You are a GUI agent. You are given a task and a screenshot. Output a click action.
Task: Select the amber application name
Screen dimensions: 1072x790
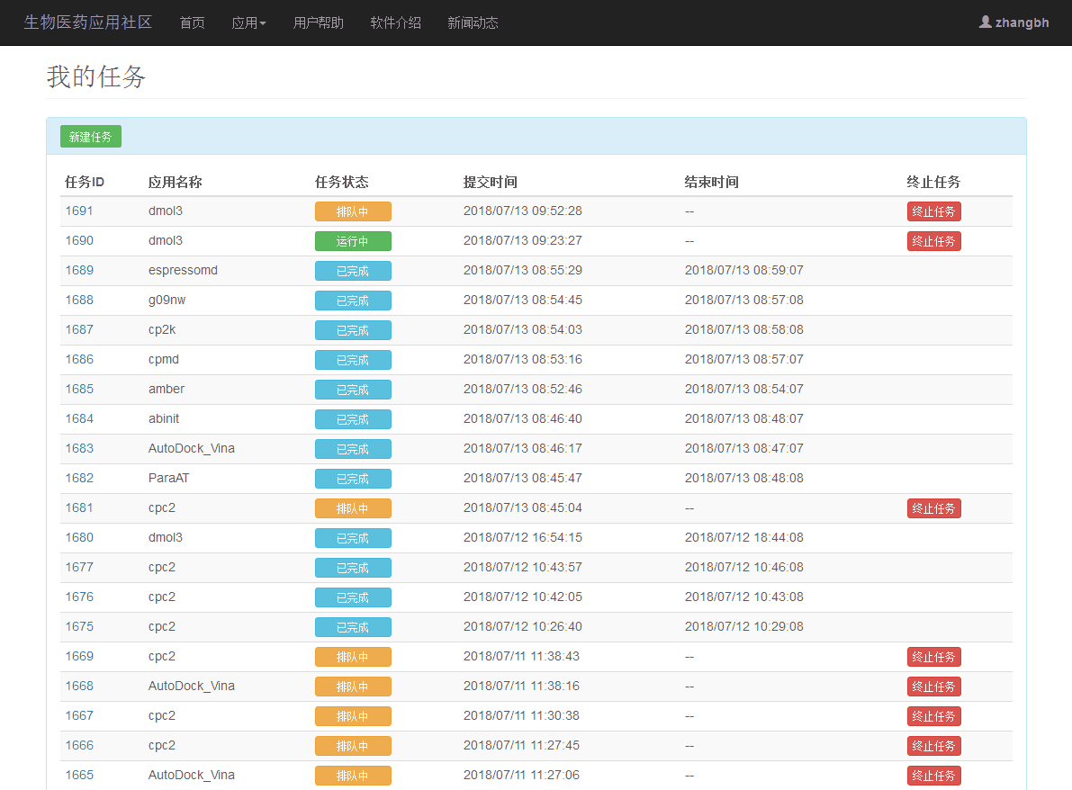(x=167, y=390)
